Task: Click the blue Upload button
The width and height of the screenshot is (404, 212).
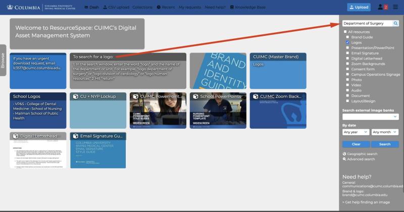Action: tap(359, 7)
